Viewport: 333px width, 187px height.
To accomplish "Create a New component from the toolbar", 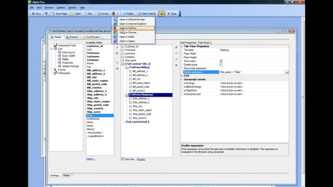I will click(x=88, y=14).
